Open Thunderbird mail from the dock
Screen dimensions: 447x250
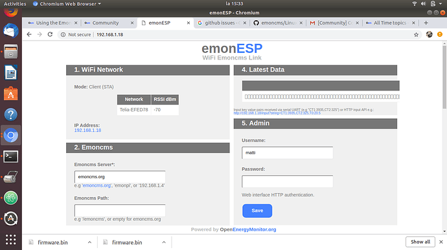tap(11, 31)
